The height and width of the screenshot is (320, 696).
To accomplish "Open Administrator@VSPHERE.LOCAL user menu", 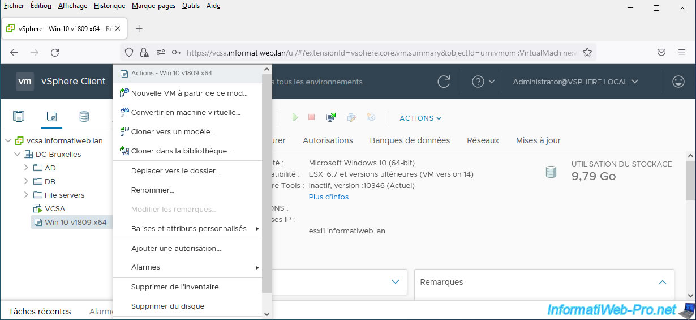I will [x=575, y=82].
